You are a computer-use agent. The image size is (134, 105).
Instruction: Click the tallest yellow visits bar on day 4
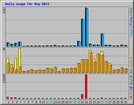(20, 60)
